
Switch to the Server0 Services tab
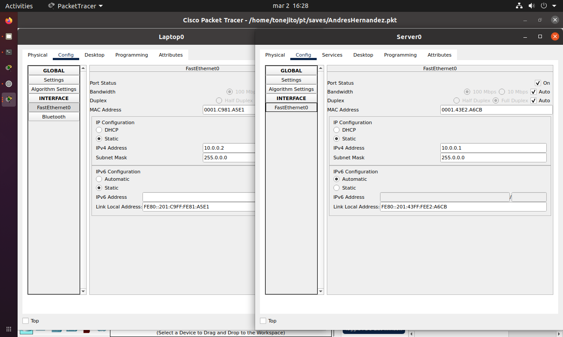click(332, 55)
